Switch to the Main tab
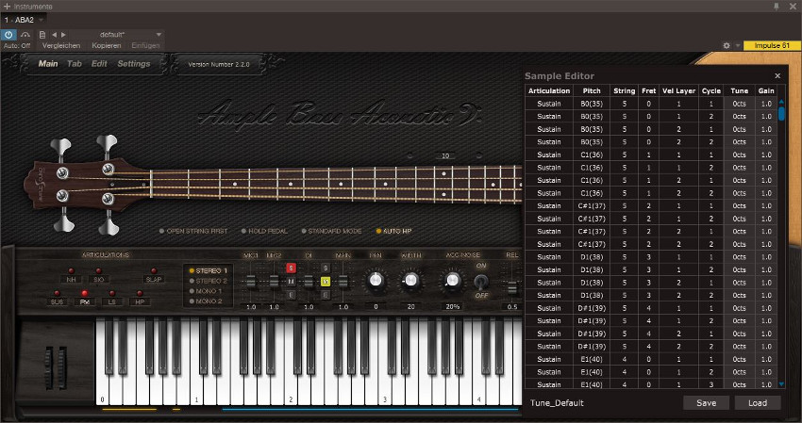The width and height of the screenshot is (802, 423). pos(48,64)
